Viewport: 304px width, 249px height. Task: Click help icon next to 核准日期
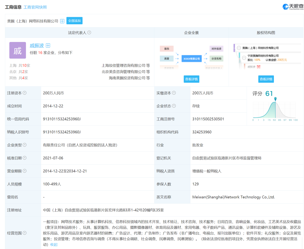coord(24,158)
